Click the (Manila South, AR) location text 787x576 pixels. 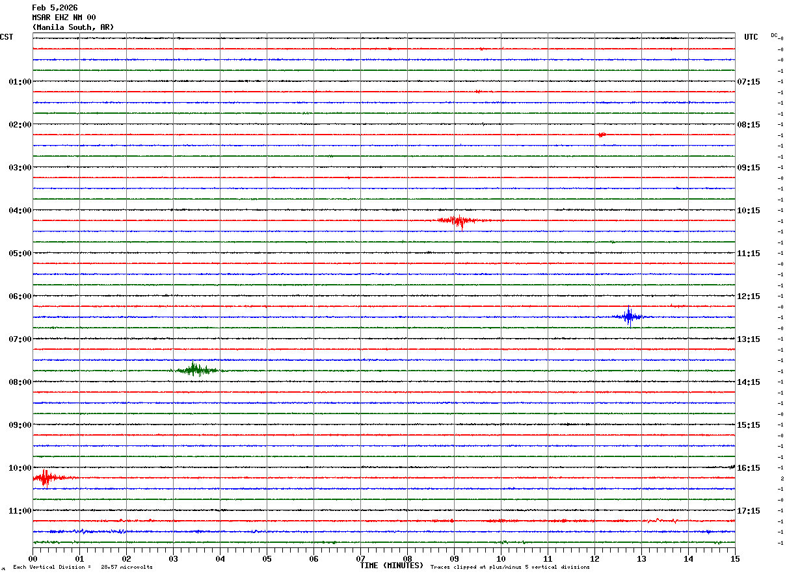pos(73,27)
